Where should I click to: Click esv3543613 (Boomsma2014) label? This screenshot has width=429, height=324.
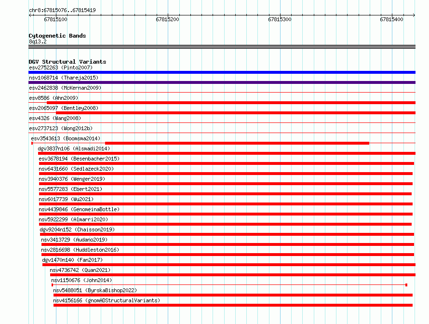(66, 138)
